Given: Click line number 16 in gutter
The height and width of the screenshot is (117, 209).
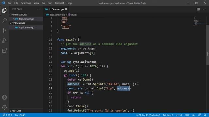Looking at the screenshot, I should 51,66.
